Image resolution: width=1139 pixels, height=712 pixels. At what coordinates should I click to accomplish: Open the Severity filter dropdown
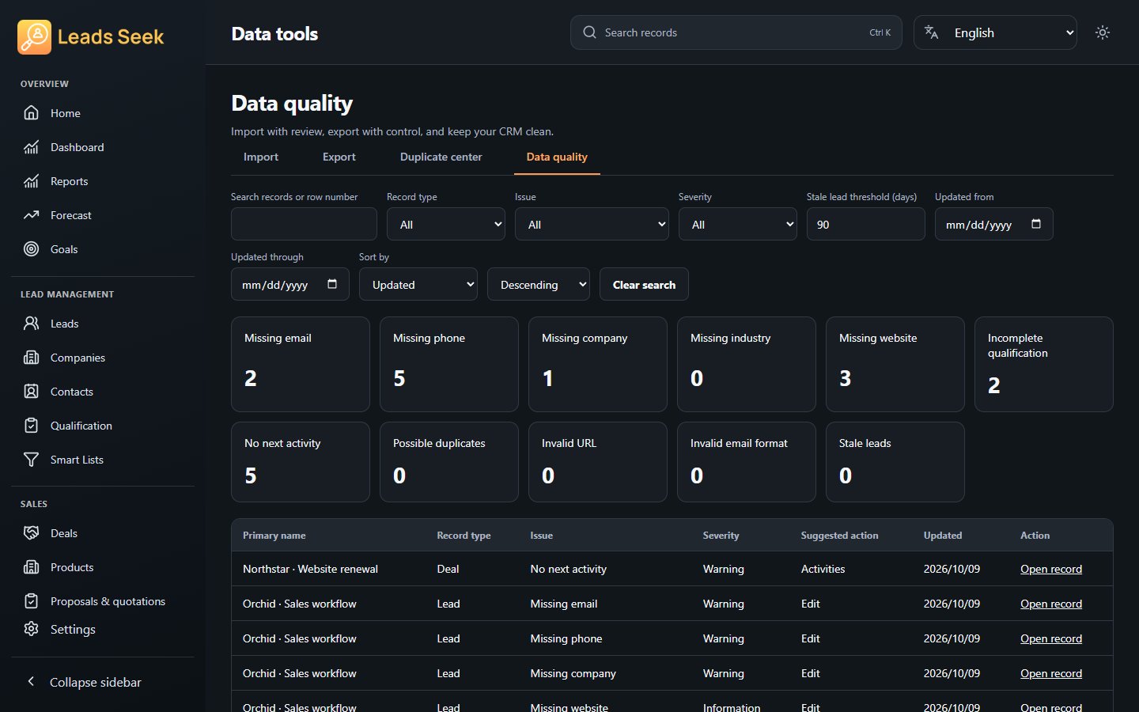pos(738,224)
